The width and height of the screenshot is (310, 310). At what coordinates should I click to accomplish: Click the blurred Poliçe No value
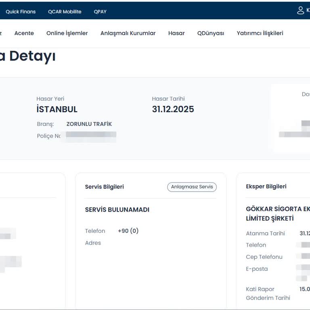91,136
